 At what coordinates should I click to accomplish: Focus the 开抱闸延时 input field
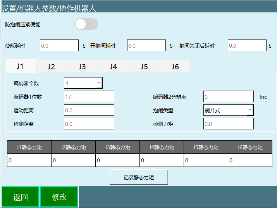click(146, 46)
